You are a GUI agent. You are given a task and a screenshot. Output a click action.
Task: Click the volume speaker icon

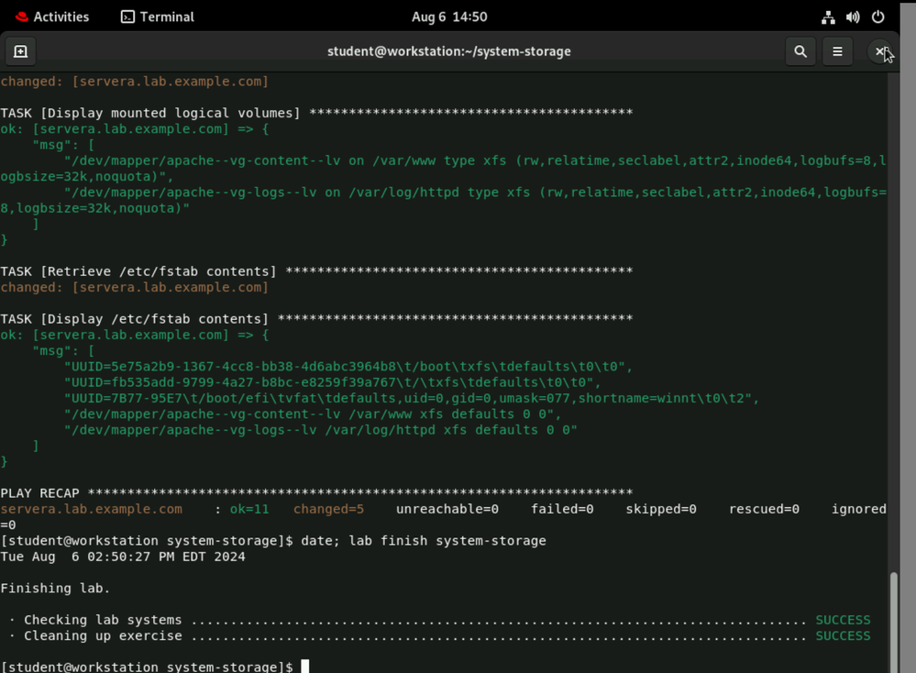pos(853,17)
